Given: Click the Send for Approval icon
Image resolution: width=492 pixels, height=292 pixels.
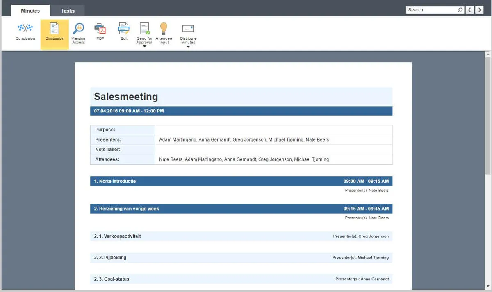Looking at the screenshot, I should 144,29.
